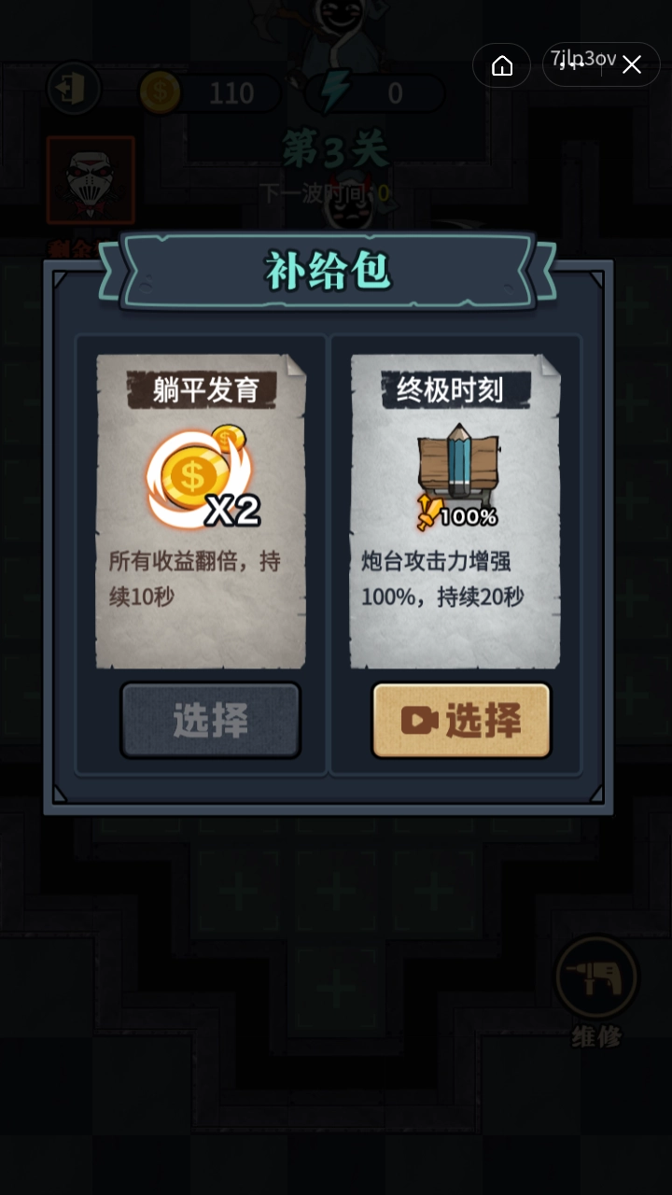Tap the turret attack 100% icon
The image size is (672, 1195).
[456, 478]
